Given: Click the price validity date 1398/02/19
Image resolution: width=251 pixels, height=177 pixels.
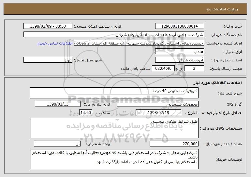Looking at the screenshot, I should (x=158, y=113).
